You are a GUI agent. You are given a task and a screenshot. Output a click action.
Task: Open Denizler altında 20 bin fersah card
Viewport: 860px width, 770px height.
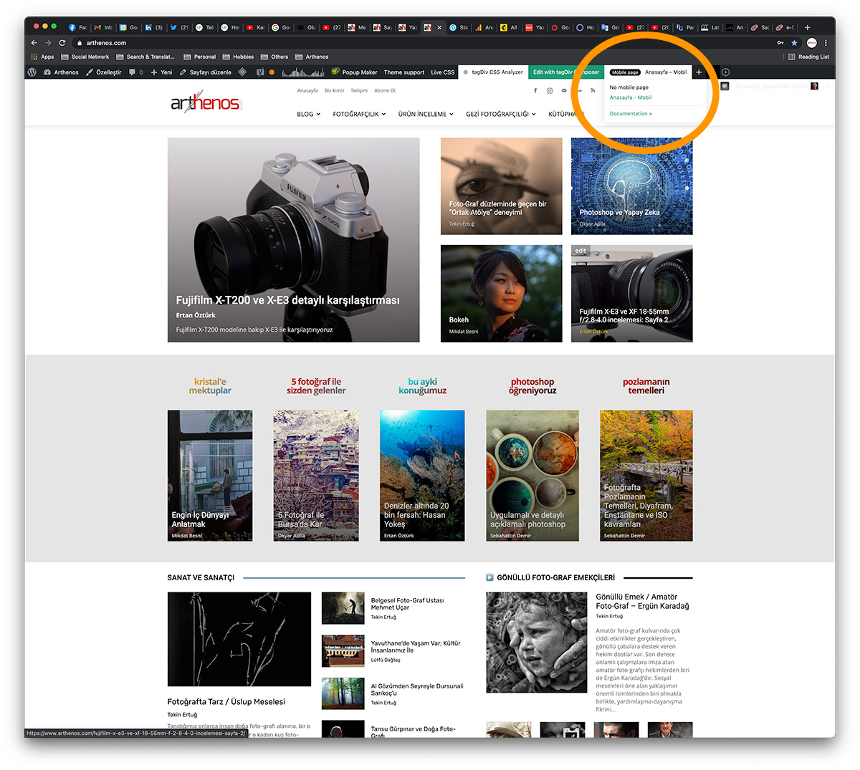point(422,476)
